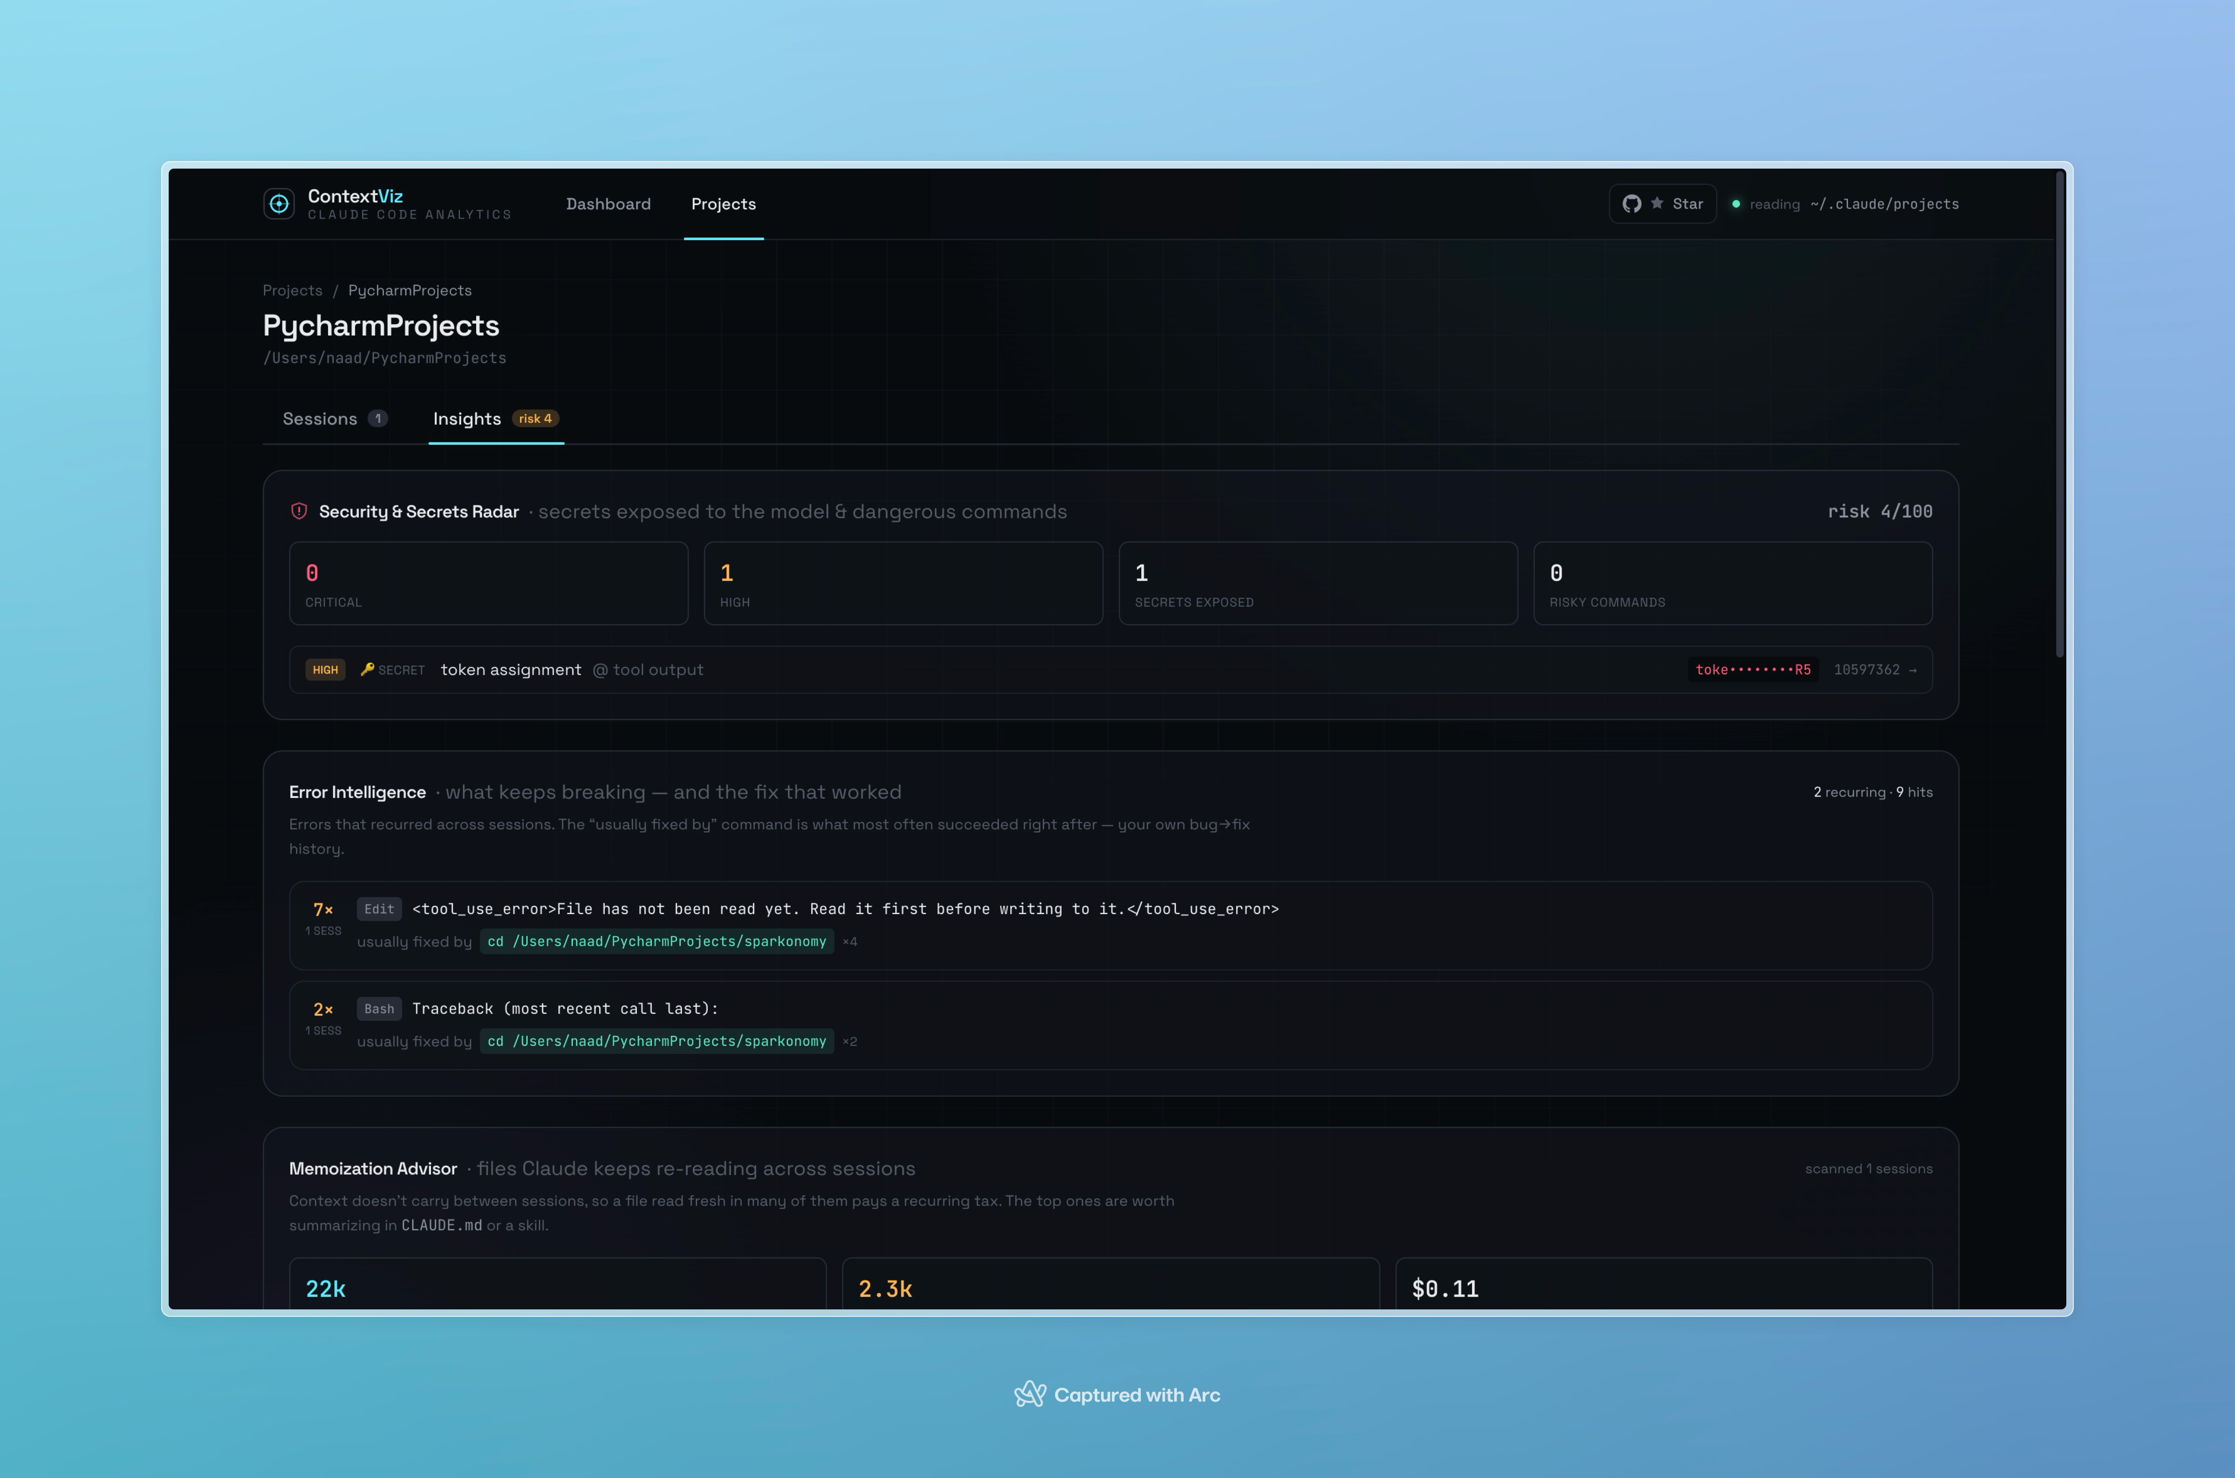Screen dimensions: 2235x1478
Task: Open the Dashboard nav tab
Action: 608,204
